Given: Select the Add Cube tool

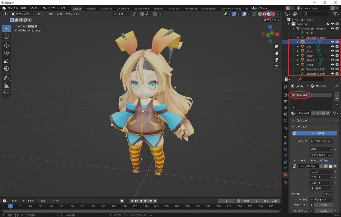Looking at the screenshot, I should (x=6, y=94).
